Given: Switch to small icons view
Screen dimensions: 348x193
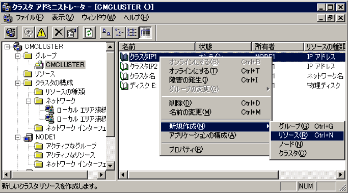Looking at the screenshot, I should point(119,33).
